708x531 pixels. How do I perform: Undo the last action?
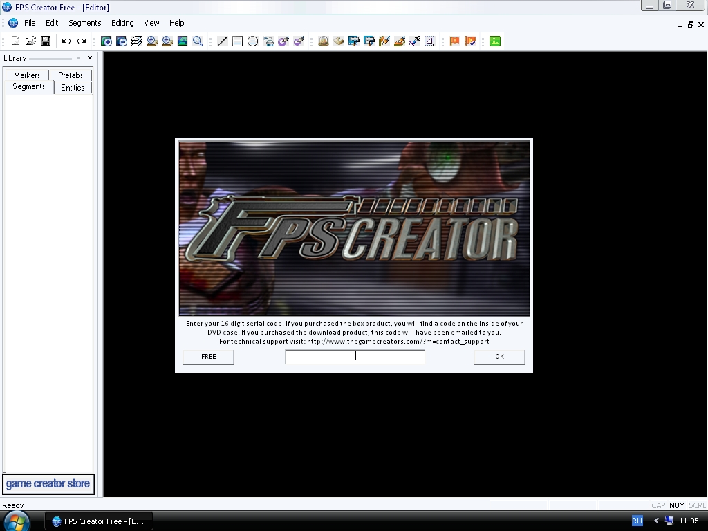coord(66,41)
